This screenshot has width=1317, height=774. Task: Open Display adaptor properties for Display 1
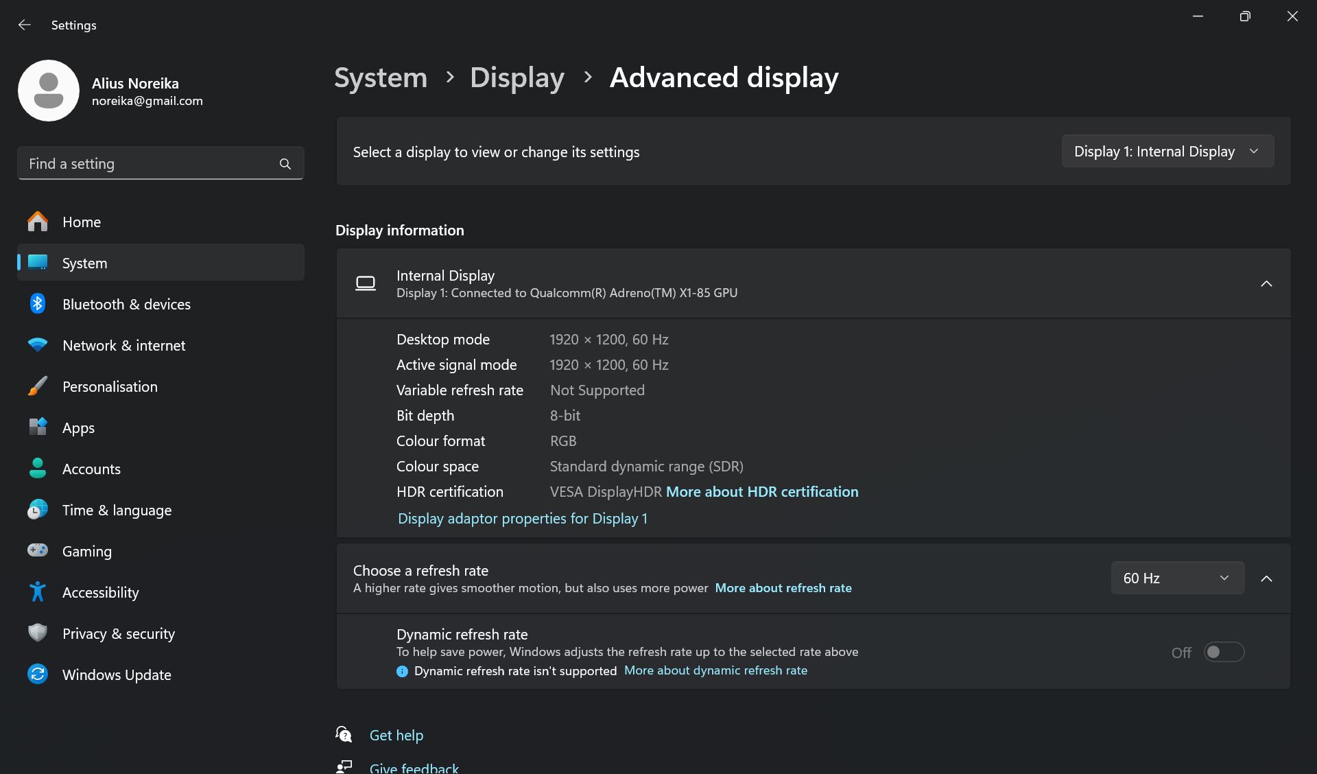[x=523, y=519]
